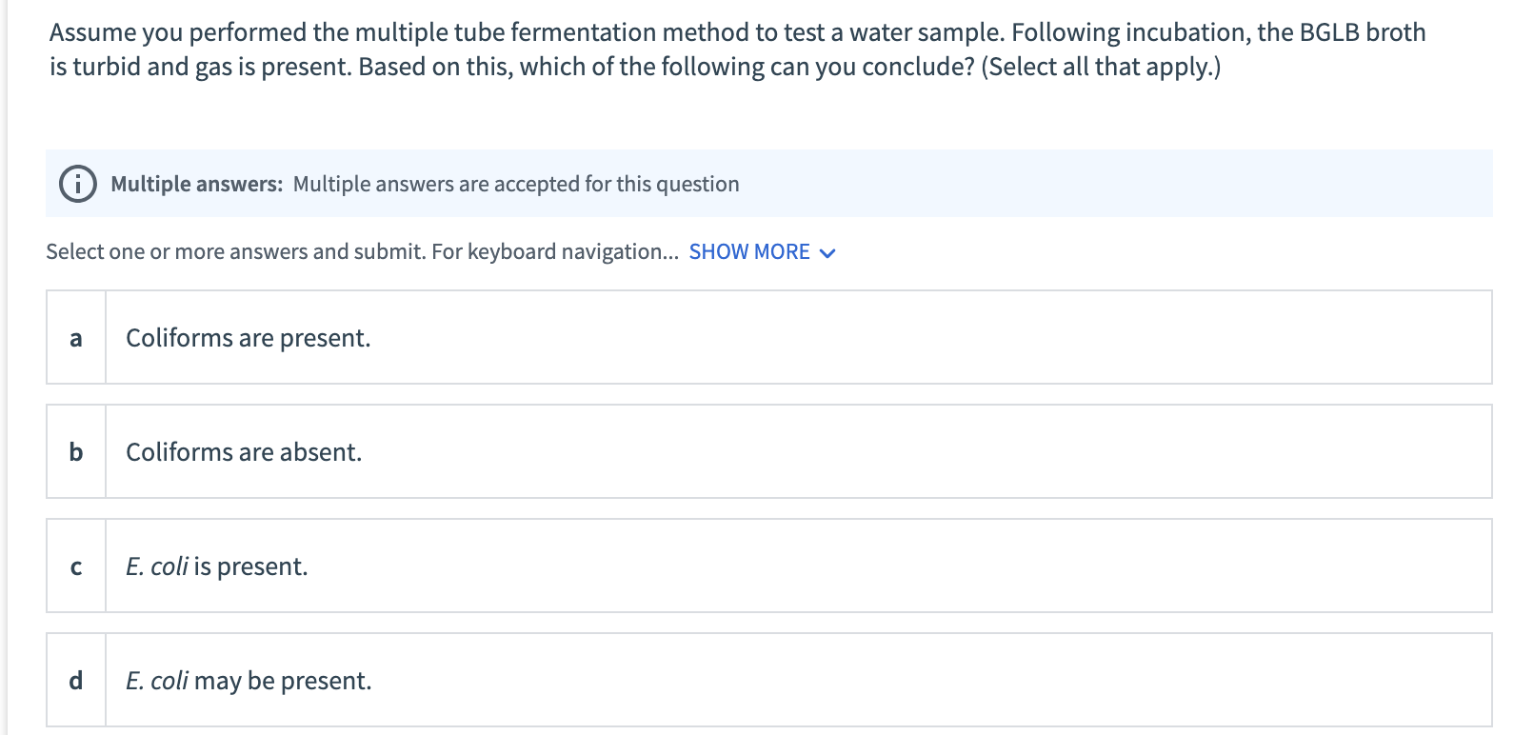Screen dimensions: 1514x735
Task: Click the letter 'a' option box
Action: [76, 338]
